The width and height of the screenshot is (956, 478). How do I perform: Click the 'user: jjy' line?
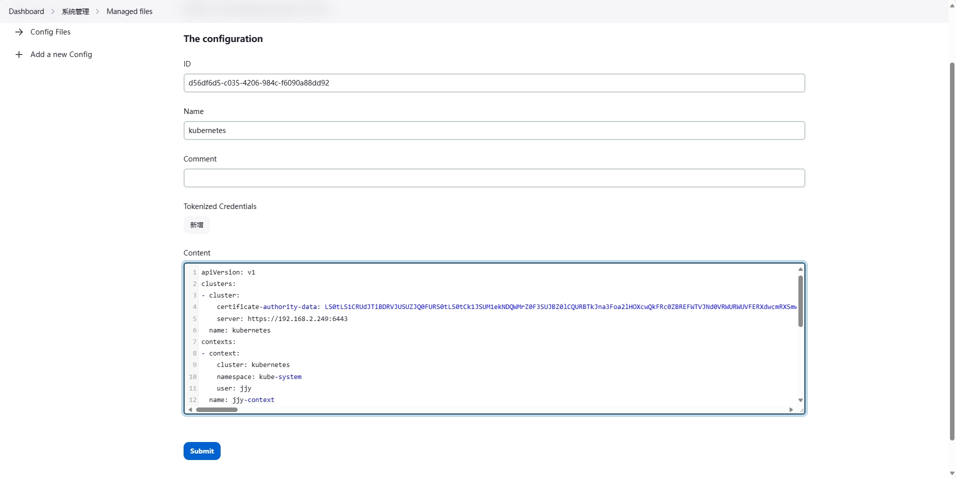click(x=234, y=388)
